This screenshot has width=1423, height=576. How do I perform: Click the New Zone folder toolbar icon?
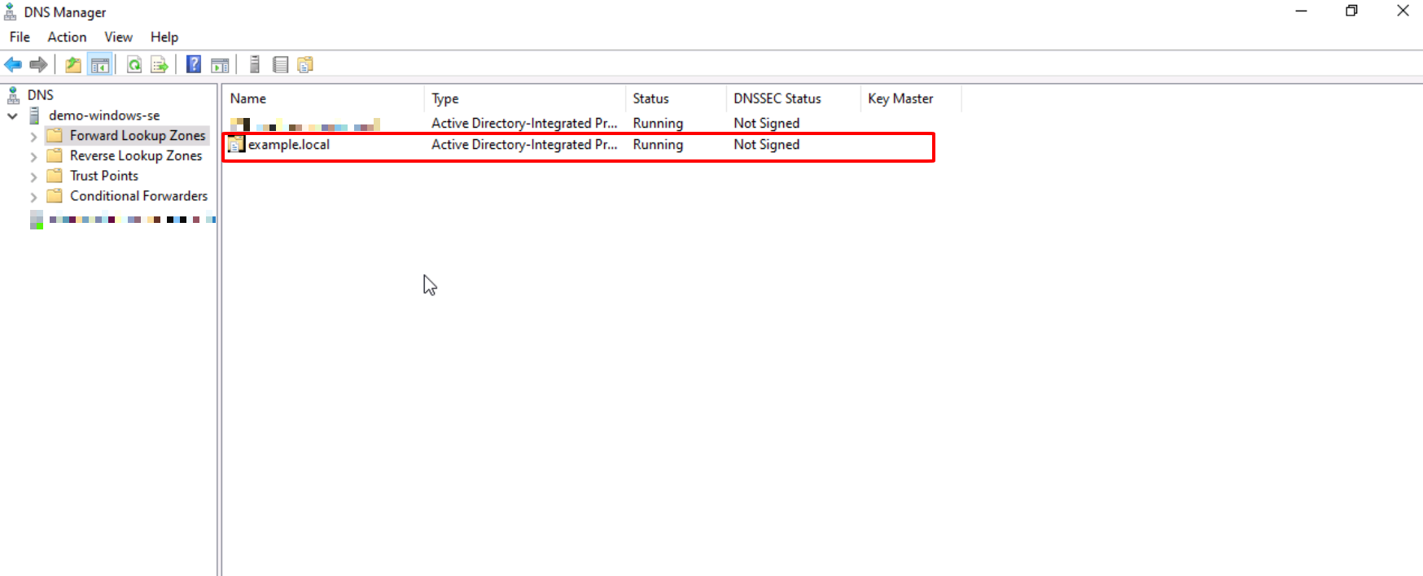(x=305, y=65)
